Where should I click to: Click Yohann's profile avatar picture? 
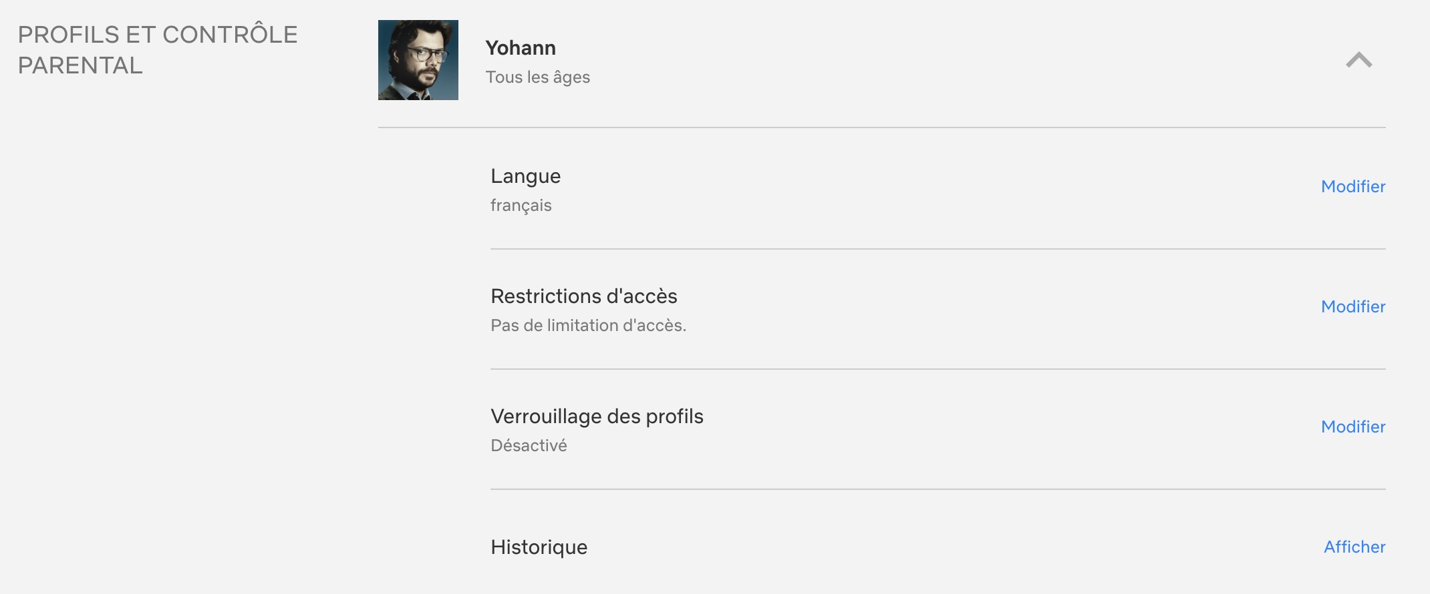pos(418,60)
